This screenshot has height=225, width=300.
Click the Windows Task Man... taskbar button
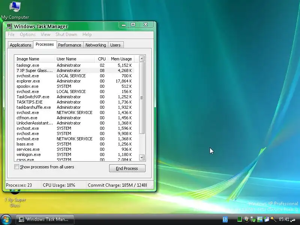coord(45,219)
